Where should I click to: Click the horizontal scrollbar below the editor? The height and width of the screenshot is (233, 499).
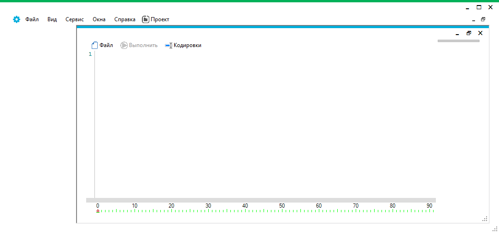[261, 200]
